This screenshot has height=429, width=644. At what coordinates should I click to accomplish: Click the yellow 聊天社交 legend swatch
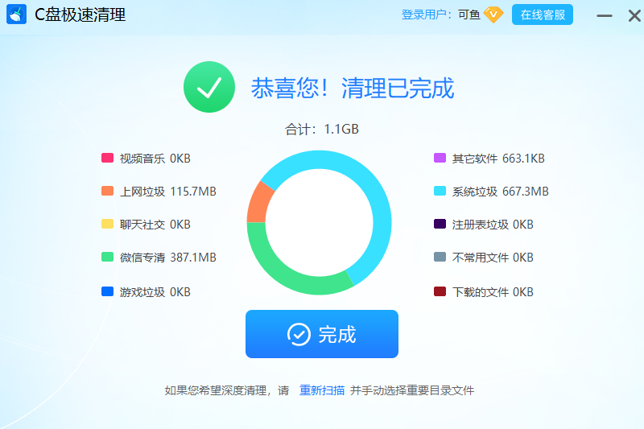(107, 225)
